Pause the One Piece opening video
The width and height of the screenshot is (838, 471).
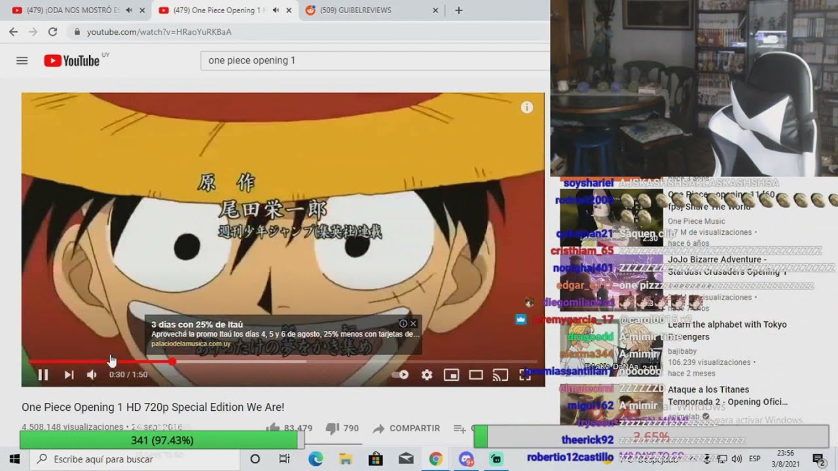point(43,375)
